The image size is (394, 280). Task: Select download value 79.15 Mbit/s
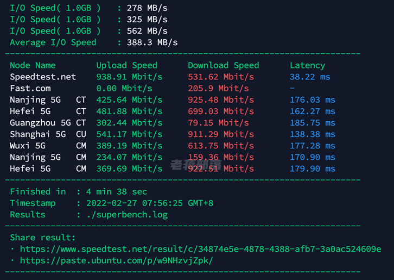[x=218, y=123]
